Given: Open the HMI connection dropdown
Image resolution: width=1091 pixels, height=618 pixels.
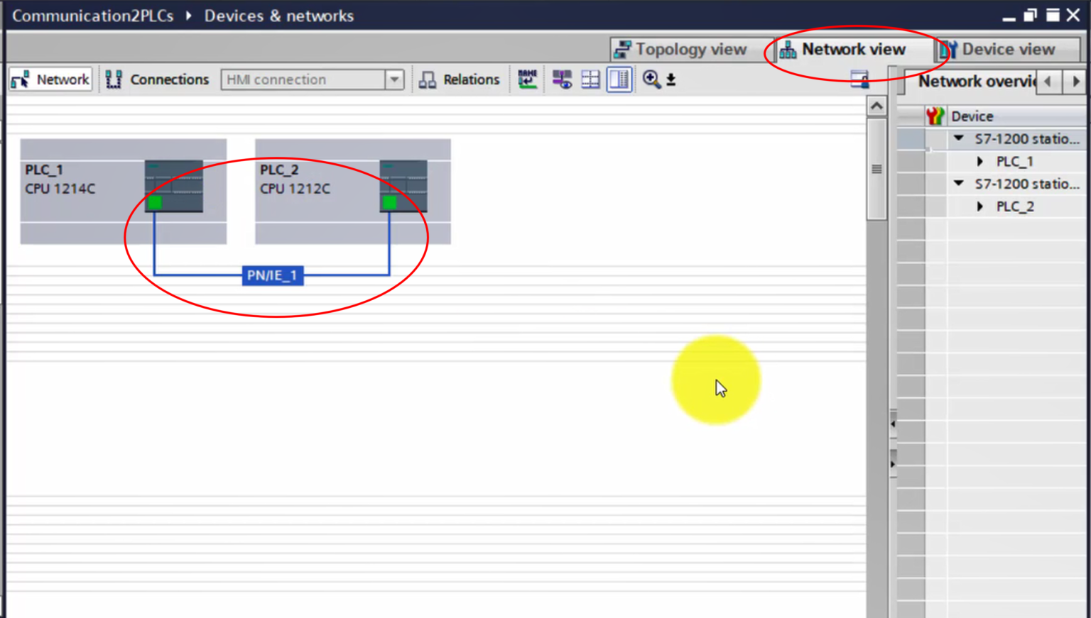Looking at the screenshot, I should click(394, 79).
